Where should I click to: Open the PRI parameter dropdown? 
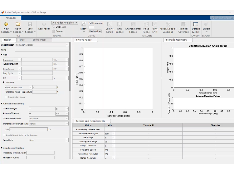click(12, 78)
